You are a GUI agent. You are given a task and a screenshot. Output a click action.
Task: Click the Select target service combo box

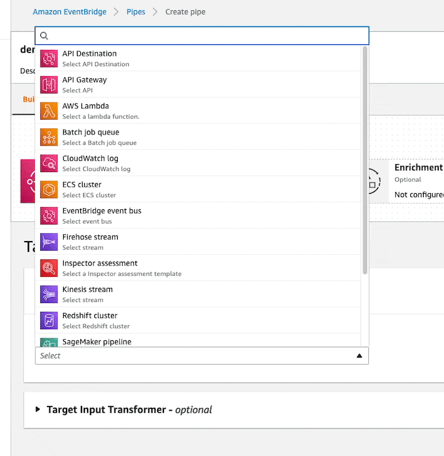coord(202,356)
